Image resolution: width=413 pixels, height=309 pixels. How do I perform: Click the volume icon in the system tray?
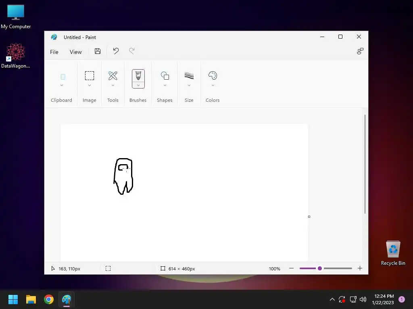pyautogui.click(x=363, y=299)
